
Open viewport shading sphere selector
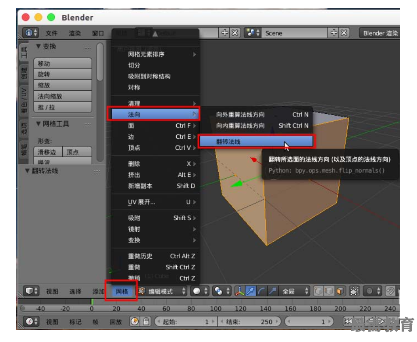tap(200, 291)
